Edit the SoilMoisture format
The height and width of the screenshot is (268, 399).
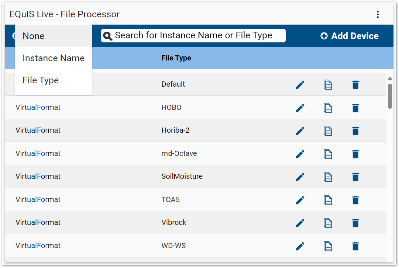pyautogui.click(x=300, y=177)
